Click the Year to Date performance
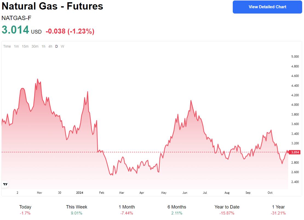Image resolution: width=304 pixels, height=220 pixels. click(227, 210)
